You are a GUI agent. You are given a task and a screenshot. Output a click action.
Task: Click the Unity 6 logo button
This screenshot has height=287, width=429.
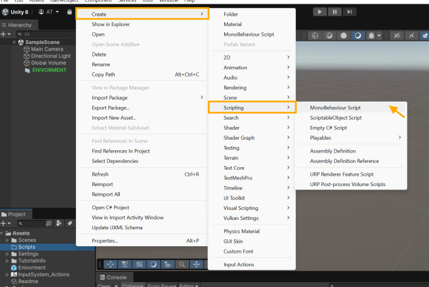pyautogui.click(x=15, y=12)
